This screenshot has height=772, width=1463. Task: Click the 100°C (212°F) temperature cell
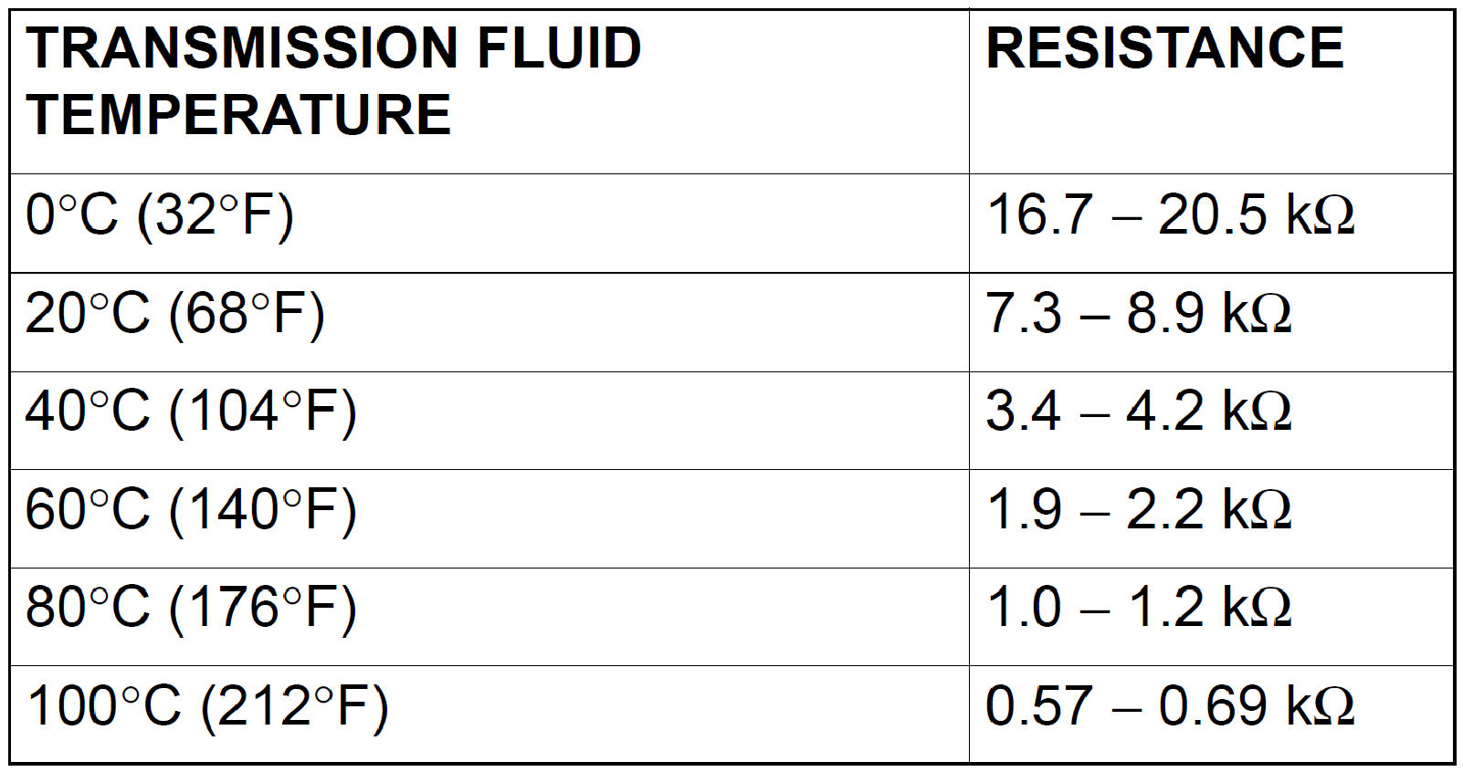coord(207,707)
